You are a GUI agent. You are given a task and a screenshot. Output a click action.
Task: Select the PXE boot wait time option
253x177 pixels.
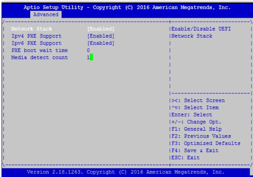[40, 50]
